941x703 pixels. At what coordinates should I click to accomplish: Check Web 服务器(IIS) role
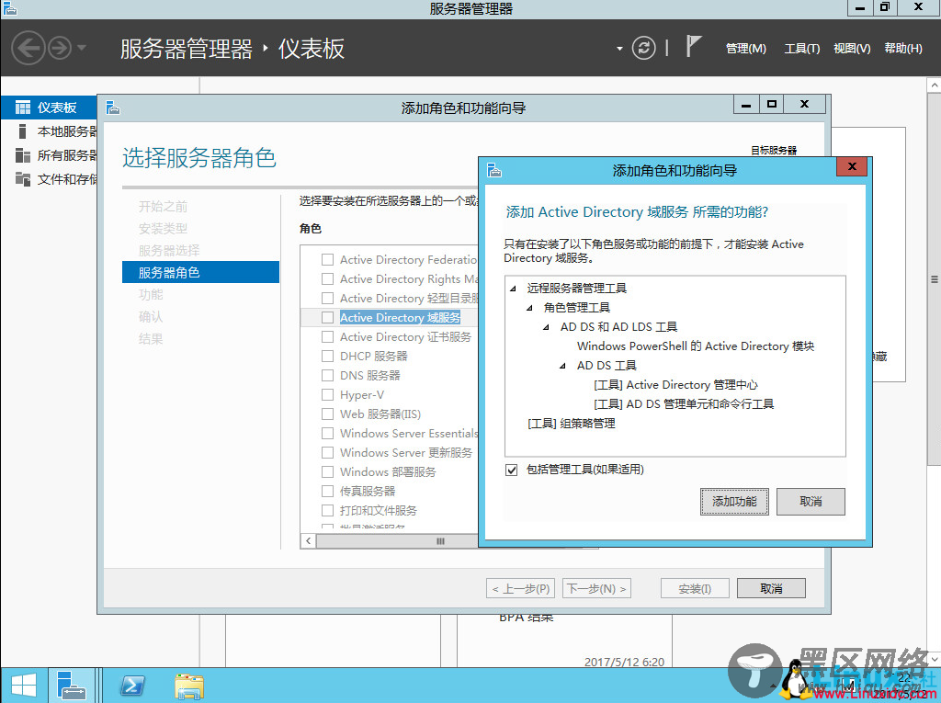point(327,414)
